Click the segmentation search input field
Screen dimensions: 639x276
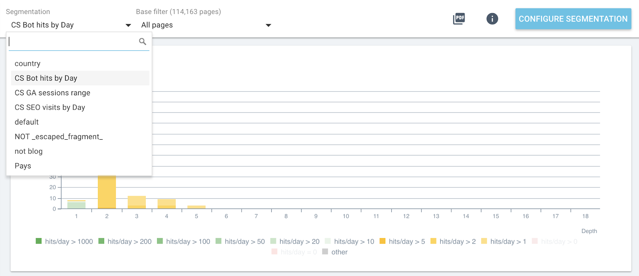click(72, 41)
